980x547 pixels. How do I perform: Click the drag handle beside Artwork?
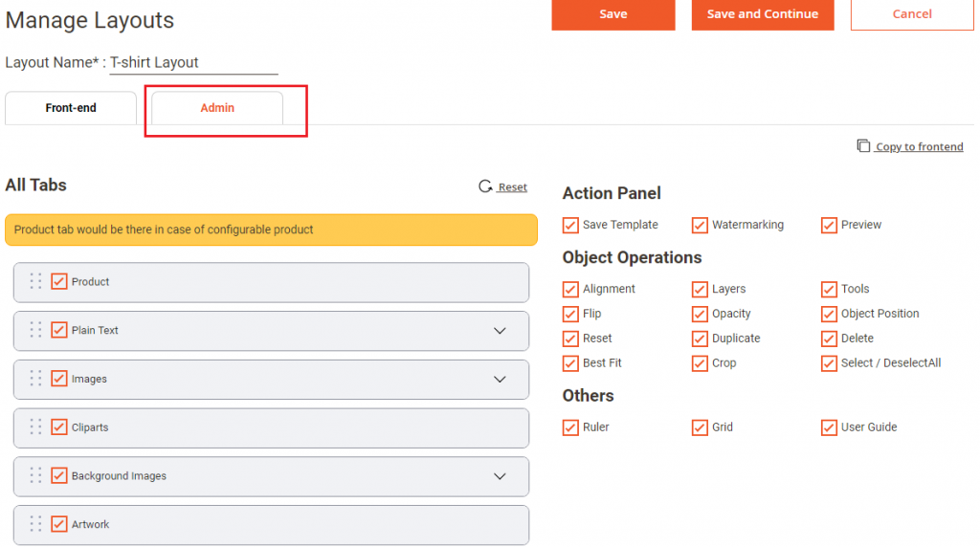click(35, 524)
